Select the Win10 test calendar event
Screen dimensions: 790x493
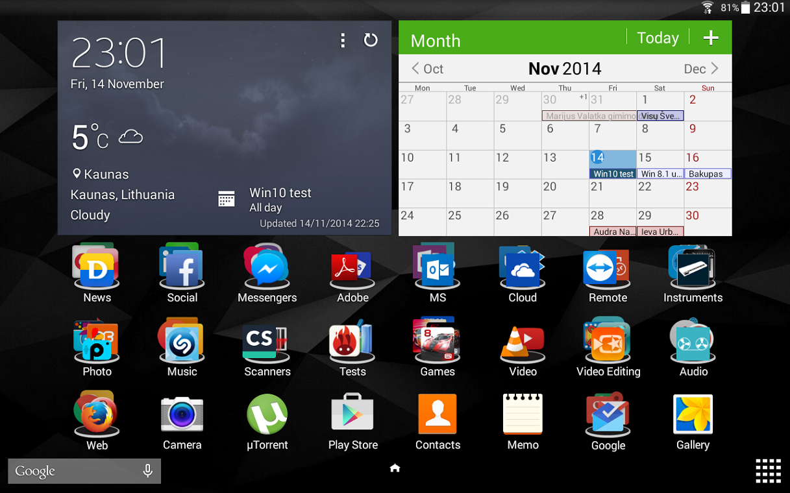(x=613, y=174)
